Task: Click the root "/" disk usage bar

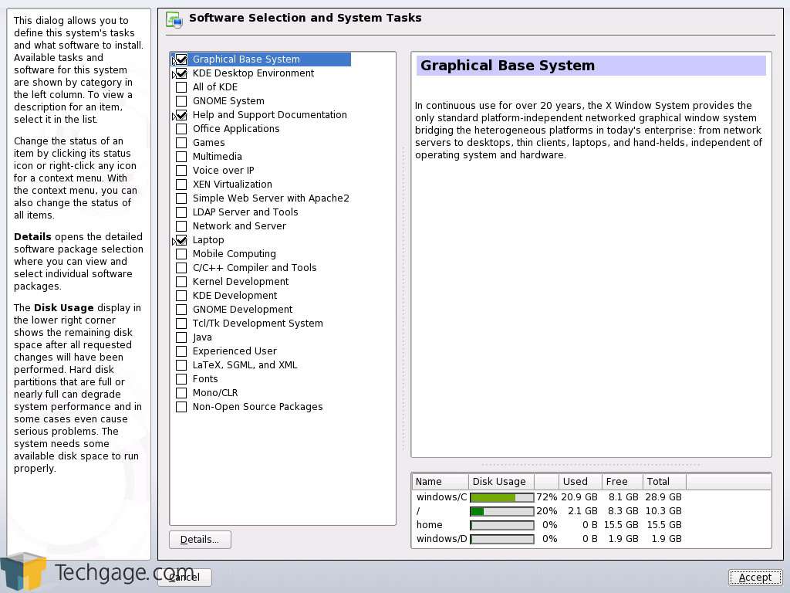Action: tap(501, 511)
